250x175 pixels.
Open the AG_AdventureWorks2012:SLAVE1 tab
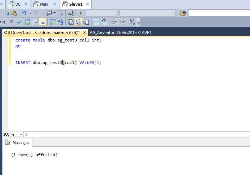pyautogui.click(x=120, y=33)
